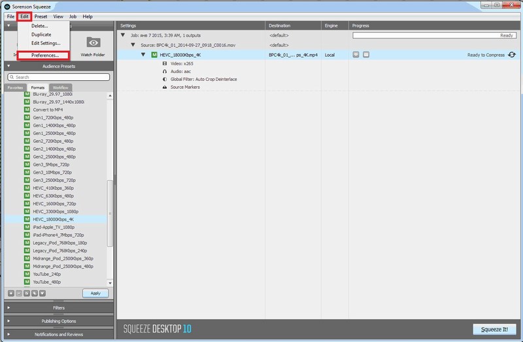
Task: Click the preset list scroll down arrow
Action: [x=110, y=283]
